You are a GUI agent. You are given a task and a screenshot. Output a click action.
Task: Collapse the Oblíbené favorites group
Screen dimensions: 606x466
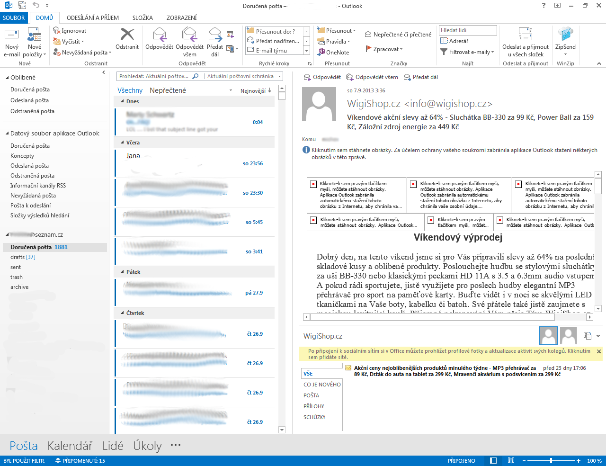point(7,78)
